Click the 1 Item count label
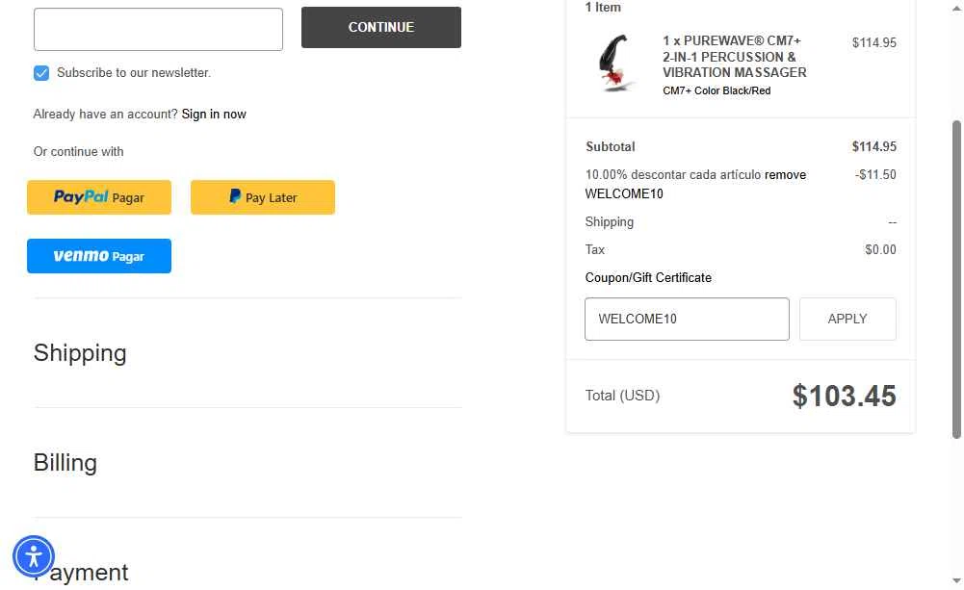Image resolution: width=964 pixels, height=590 pixels. pyautogui.click(x=603, y=8)
